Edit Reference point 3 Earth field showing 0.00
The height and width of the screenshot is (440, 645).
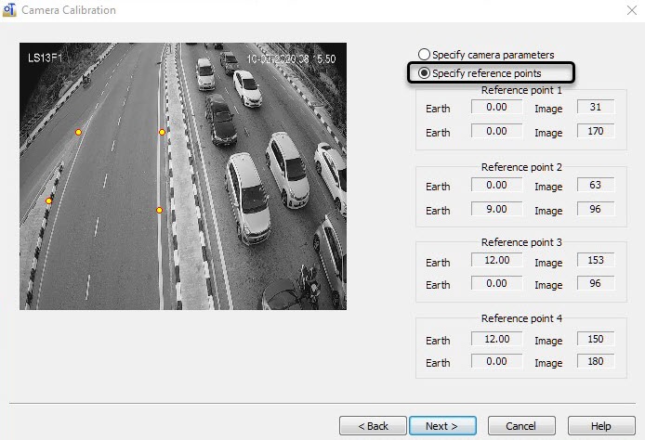496,283
